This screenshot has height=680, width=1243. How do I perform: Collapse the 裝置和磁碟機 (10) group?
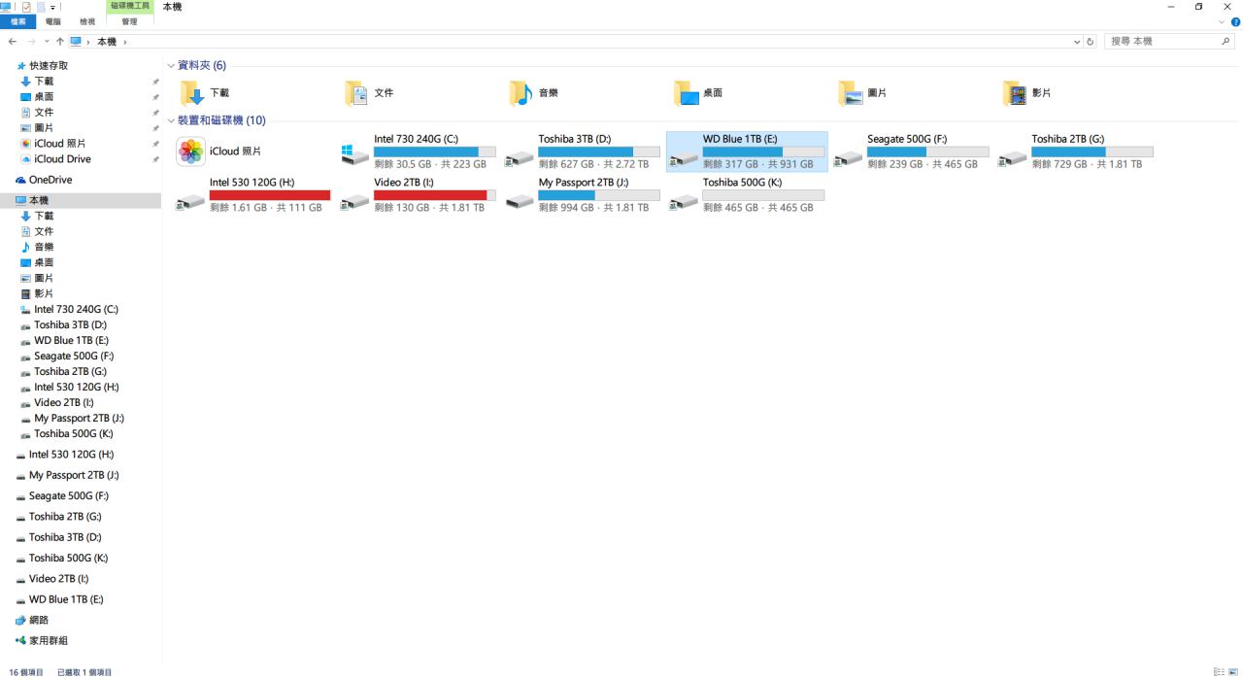pos(171,120)
